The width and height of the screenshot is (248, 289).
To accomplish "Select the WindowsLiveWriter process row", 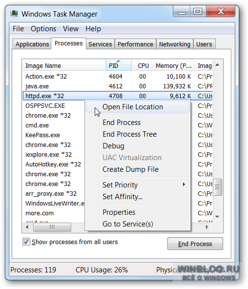I will point(53,203).
